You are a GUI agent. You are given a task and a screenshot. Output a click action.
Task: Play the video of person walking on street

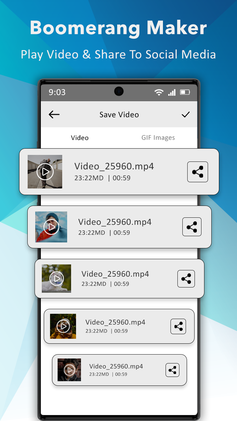pyautogui.click(x=45, y=172)
